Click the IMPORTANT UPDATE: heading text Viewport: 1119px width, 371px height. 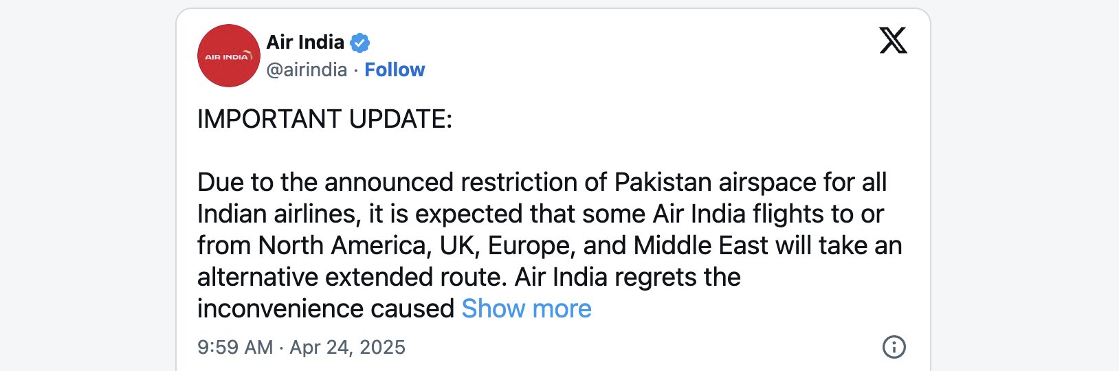pos(324,119)
